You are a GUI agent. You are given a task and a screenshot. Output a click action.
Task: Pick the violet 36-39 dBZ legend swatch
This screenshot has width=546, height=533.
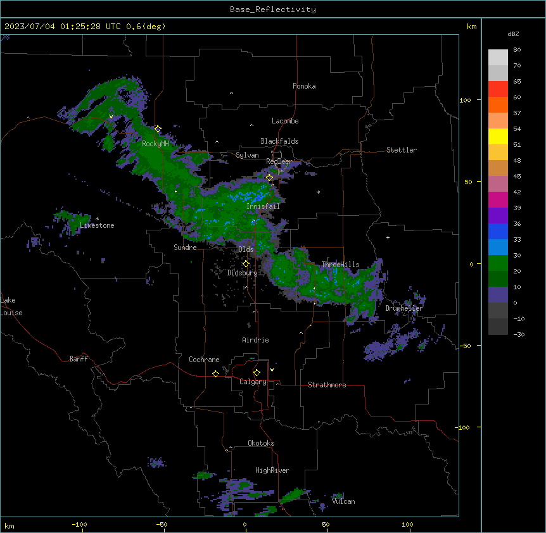pyautogui.click(x=498, y=216)
